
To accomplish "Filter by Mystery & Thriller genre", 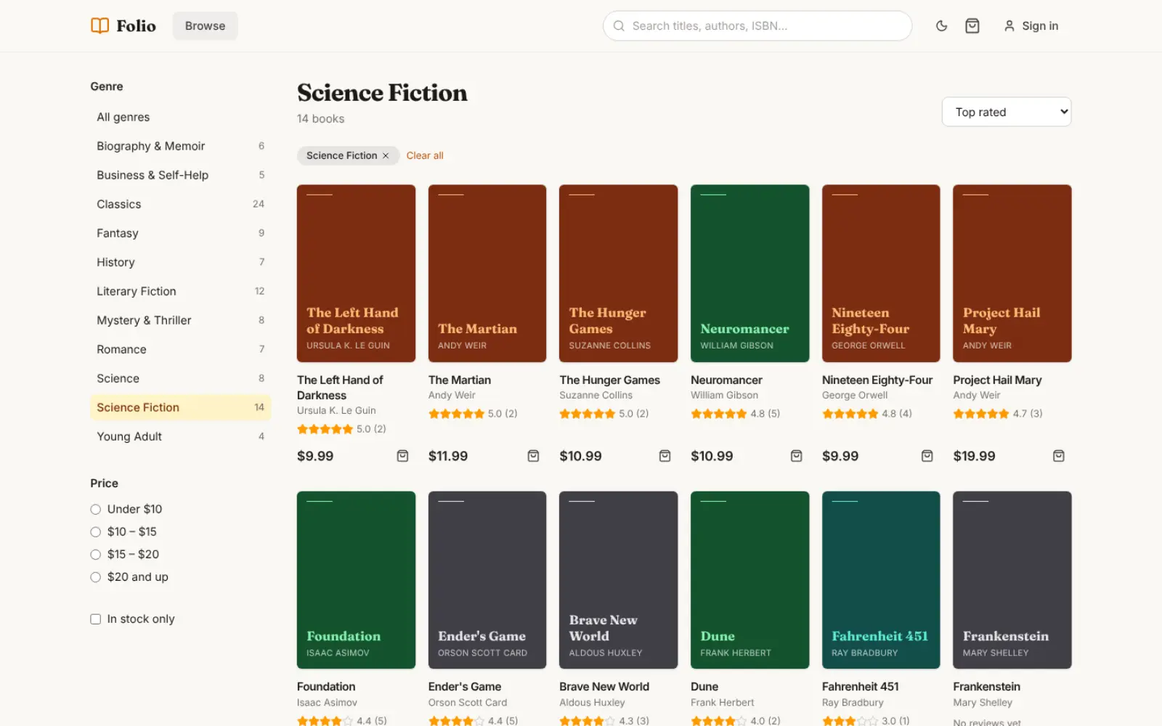I will tap(180, 320).
